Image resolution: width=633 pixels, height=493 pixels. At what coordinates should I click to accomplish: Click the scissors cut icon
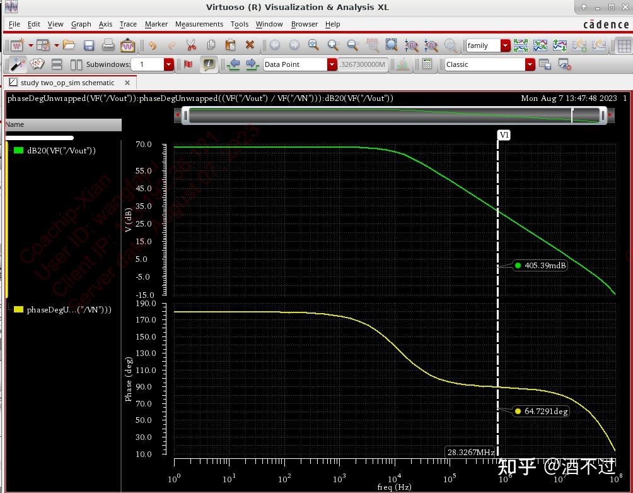coord(191,45)
